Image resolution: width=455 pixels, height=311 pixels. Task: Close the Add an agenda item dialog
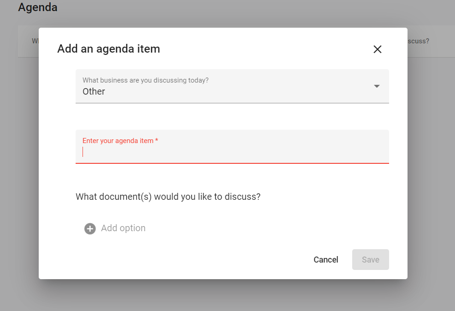pos(377,49)
